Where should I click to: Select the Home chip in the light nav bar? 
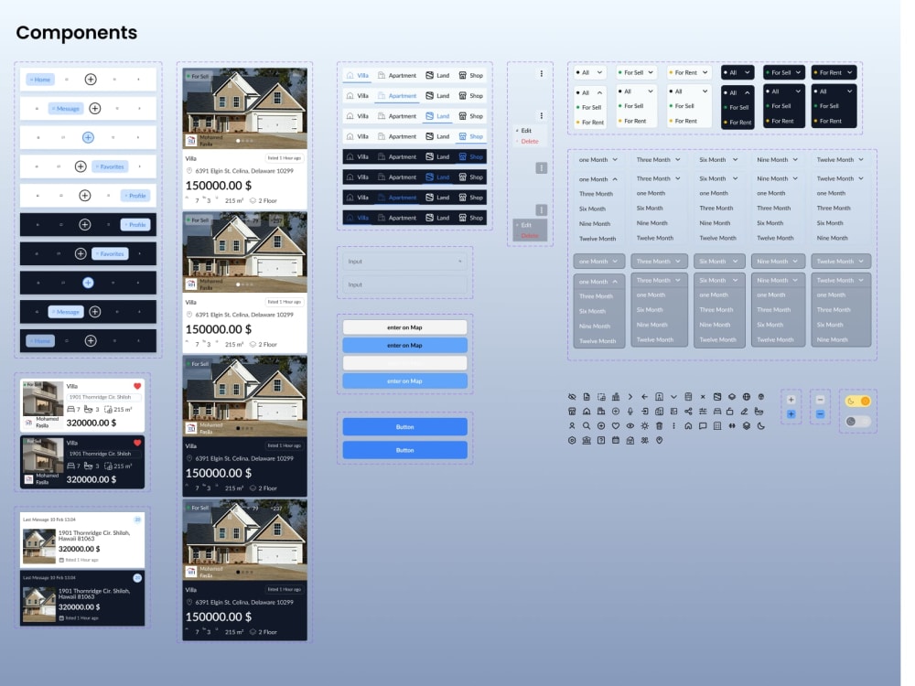pyautogui.click(x=40, y=80)
